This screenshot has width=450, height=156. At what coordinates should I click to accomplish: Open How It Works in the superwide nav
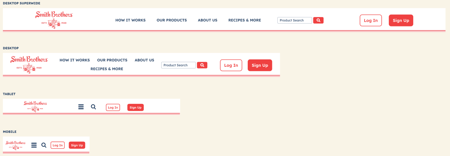pos(130,20)
